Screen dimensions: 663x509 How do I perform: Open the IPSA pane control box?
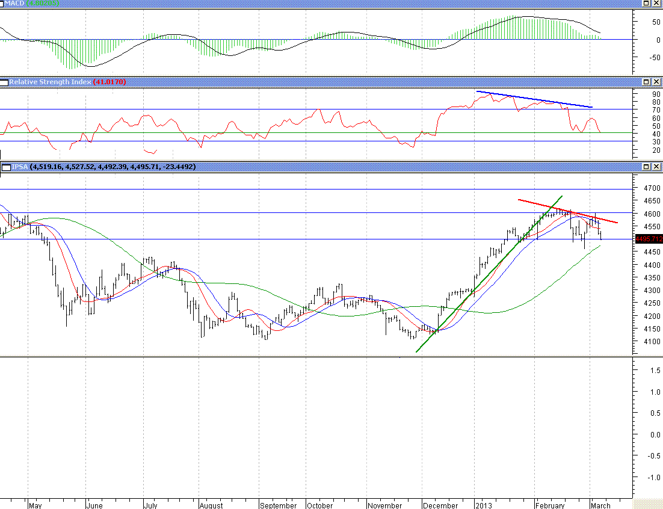[x=5, y=167]
